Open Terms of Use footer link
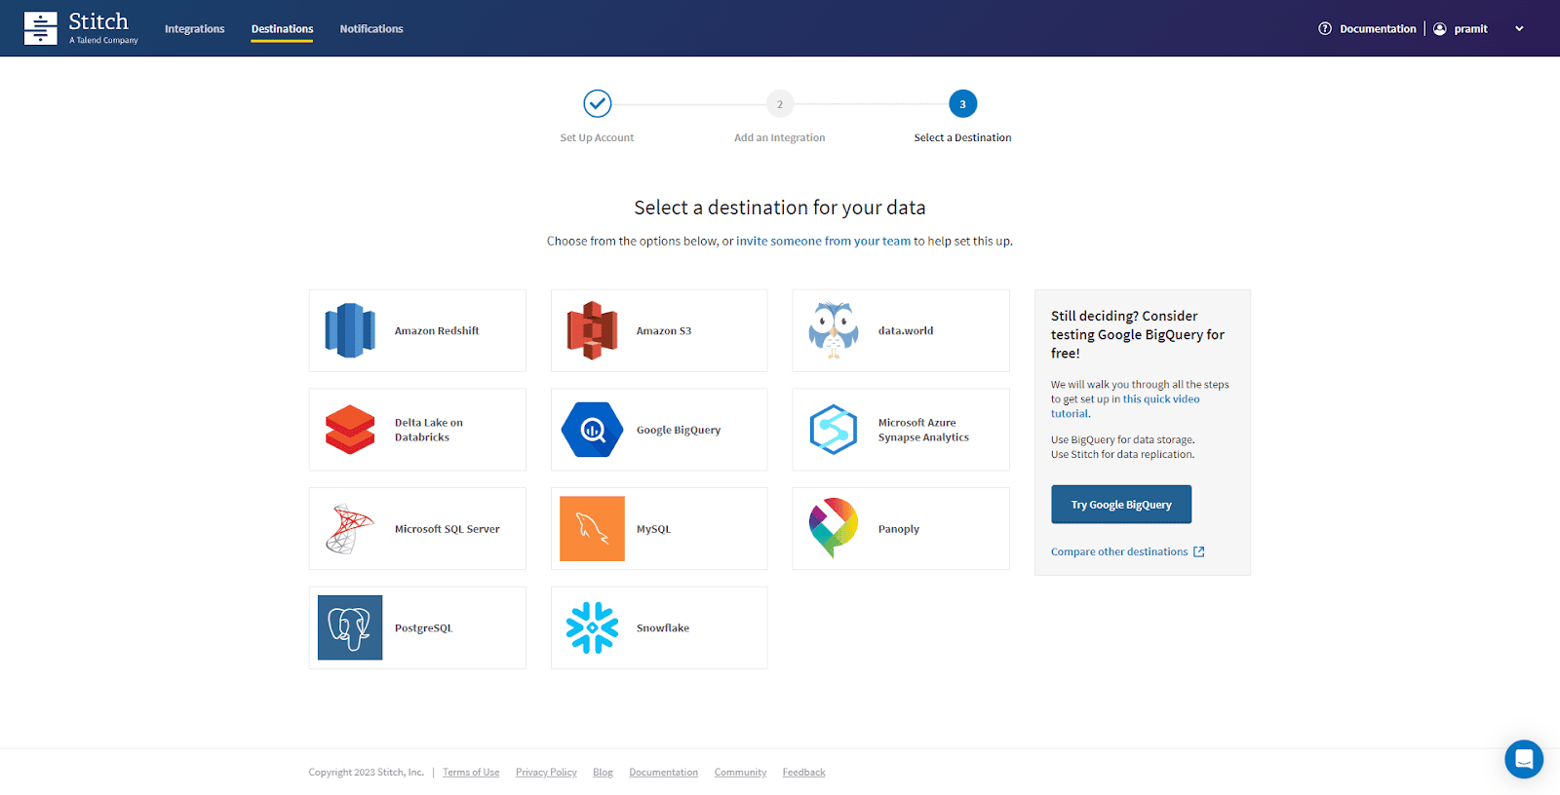This screenshot has width=1560, height=795. click(x=471, y=773)
